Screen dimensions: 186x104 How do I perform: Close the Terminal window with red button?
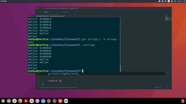[30, 16]
